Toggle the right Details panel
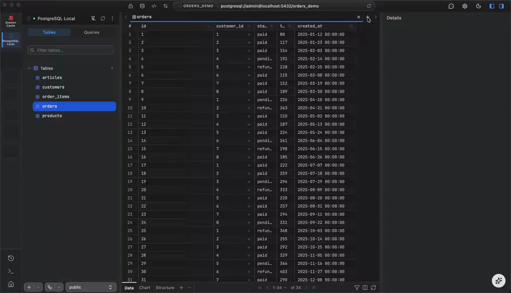 point(502,6)
